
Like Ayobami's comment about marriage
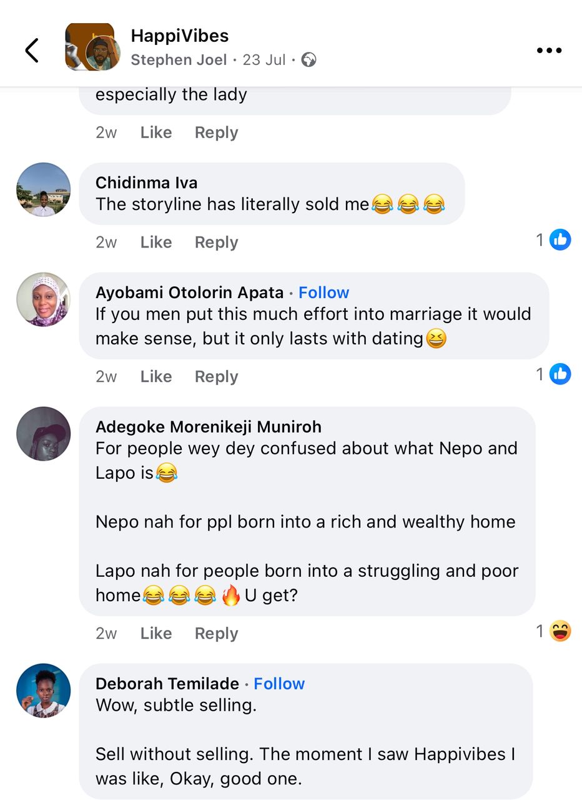(156, 377)
